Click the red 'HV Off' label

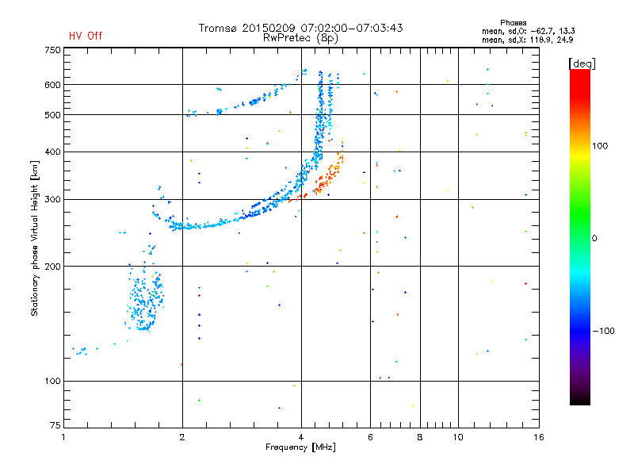[x=86, y=36]
